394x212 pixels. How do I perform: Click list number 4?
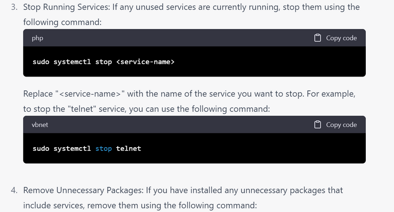click(x=14, y=191)
